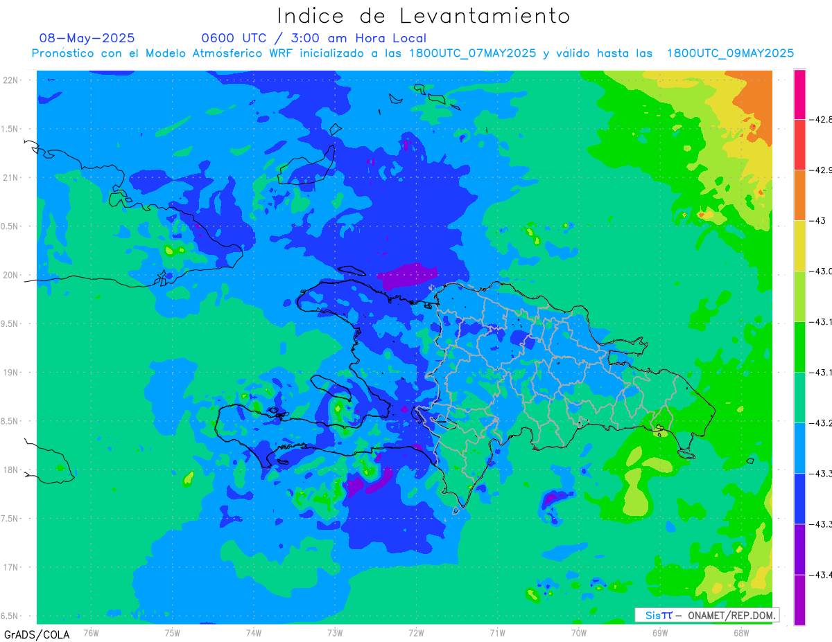
Task: Select the red segment of the color legend
Action: 799,145
